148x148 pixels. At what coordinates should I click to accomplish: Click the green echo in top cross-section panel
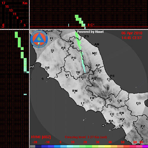point(80,21)
